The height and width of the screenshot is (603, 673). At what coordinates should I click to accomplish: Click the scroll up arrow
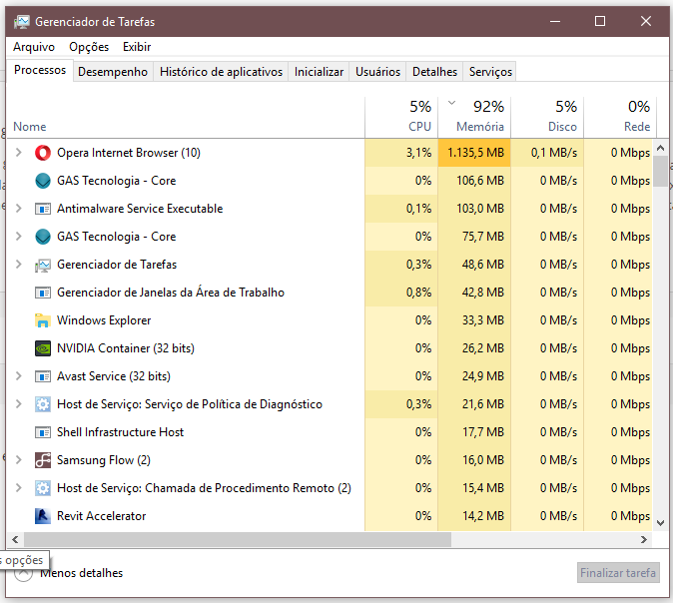(661, 148)
